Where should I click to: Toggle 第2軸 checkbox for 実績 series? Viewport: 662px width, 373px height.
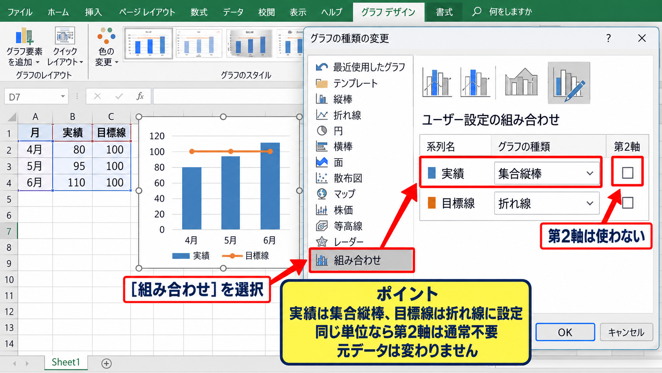[628, 173]
